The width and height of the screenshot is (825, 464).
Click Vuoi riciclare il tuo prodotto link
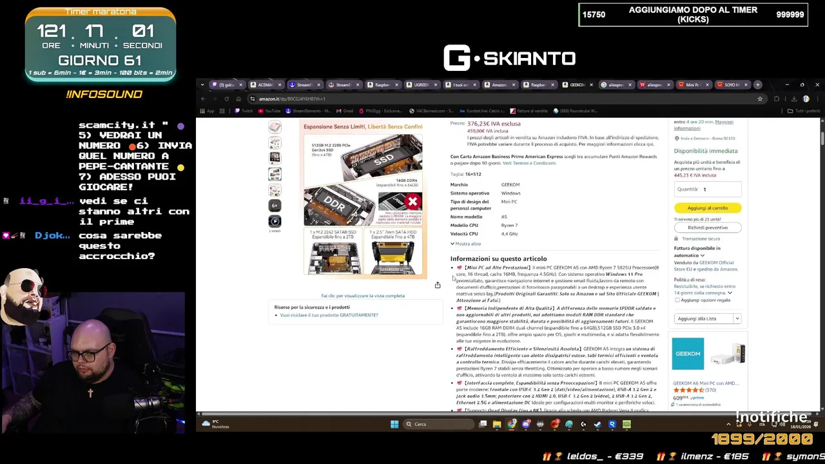[329, 315]
